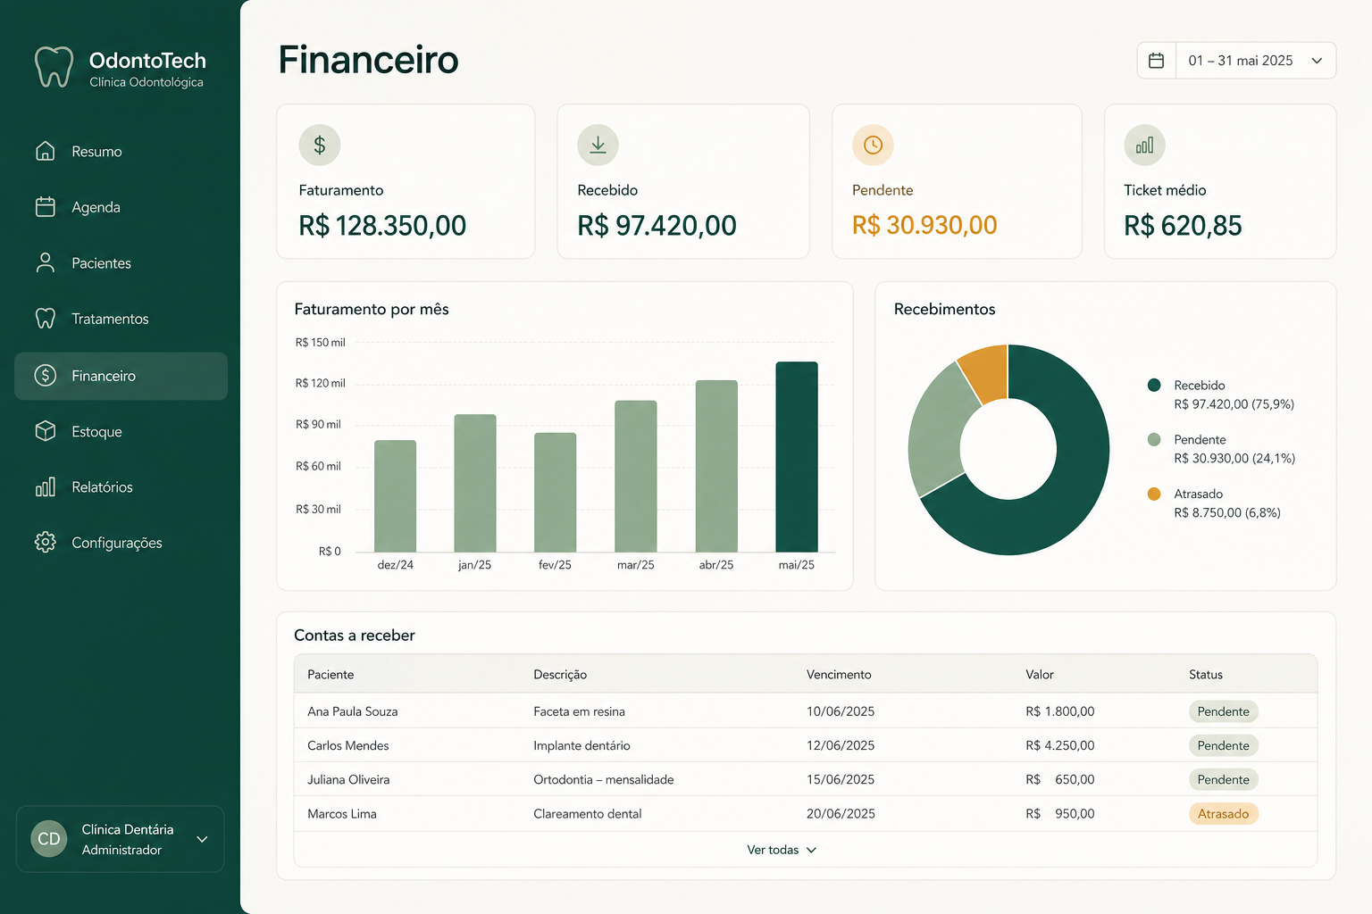Click the 15/06/2025 due date
The width and height of the screenshot is (1372, 914).
coord(841,779)
